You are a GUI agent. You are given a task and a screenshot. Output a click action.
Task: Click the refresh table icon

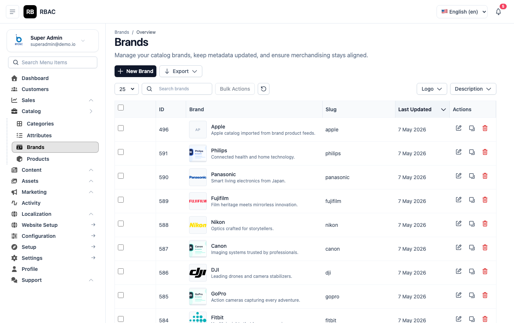(x=264, y=89)
